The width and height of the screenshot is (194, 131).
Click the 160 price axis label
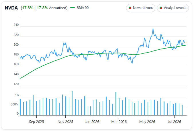click(x=16, y=64)
